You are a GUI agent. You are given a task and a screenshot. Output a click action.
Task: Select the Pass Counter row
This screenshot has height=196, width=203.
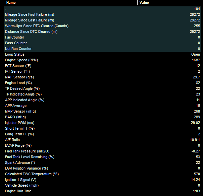(x=103, y=43)
